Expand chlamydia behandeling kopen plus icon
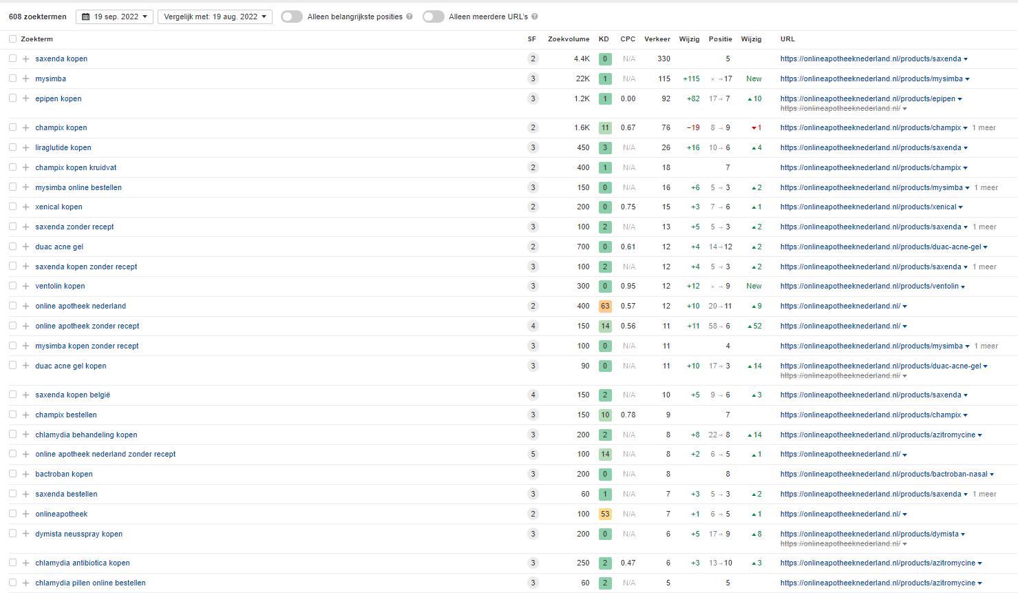The image size is (1018, 593). (x=26, y=435)
